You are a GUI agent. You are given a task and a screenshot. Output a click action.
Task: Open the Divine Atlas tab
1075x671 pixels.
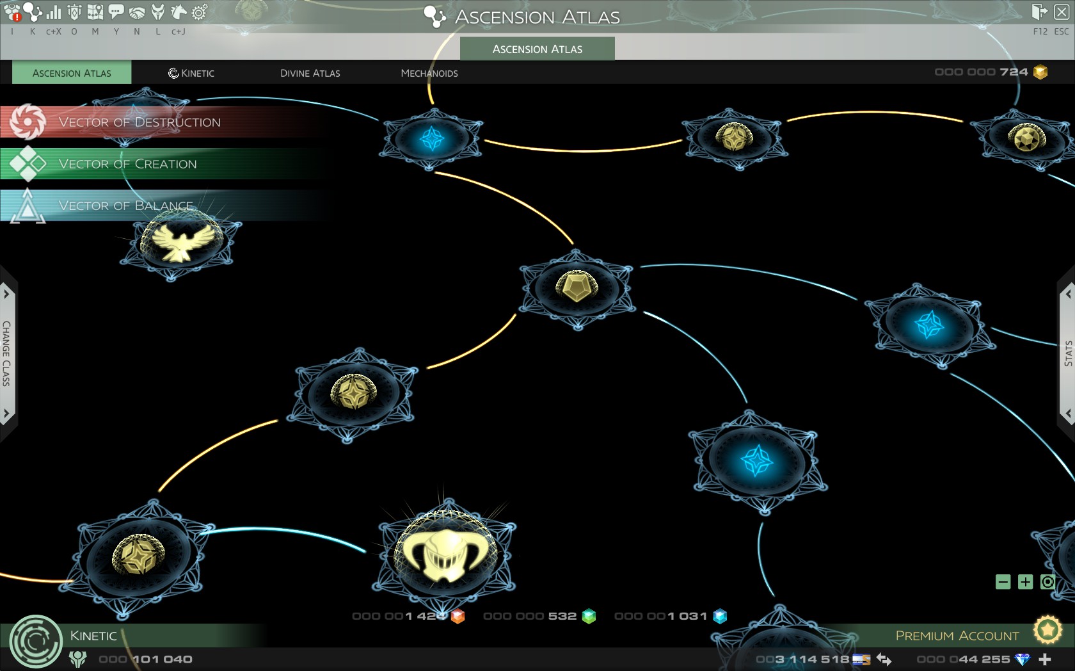(x=310, y=73)
